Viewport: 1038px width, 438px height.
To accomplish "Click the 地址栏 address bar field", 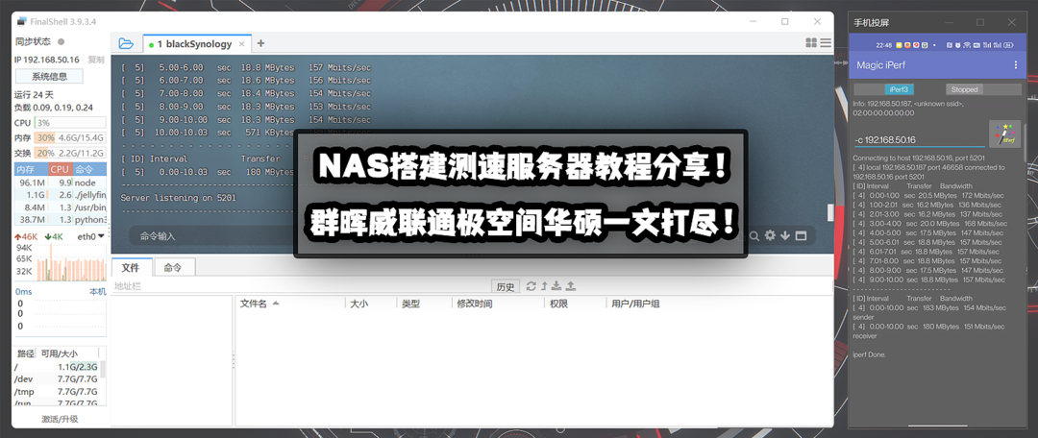I will pos(301,286).
